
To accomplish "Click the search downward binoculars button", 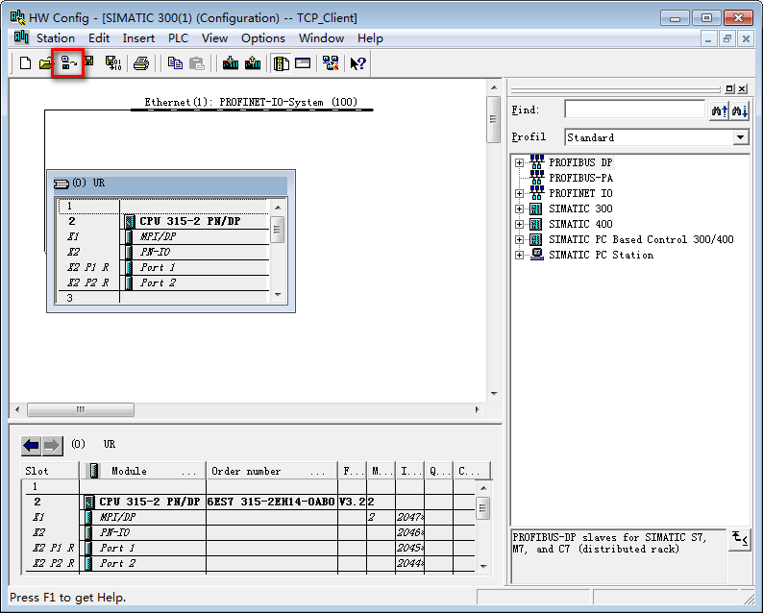I will tap(739, 110).
